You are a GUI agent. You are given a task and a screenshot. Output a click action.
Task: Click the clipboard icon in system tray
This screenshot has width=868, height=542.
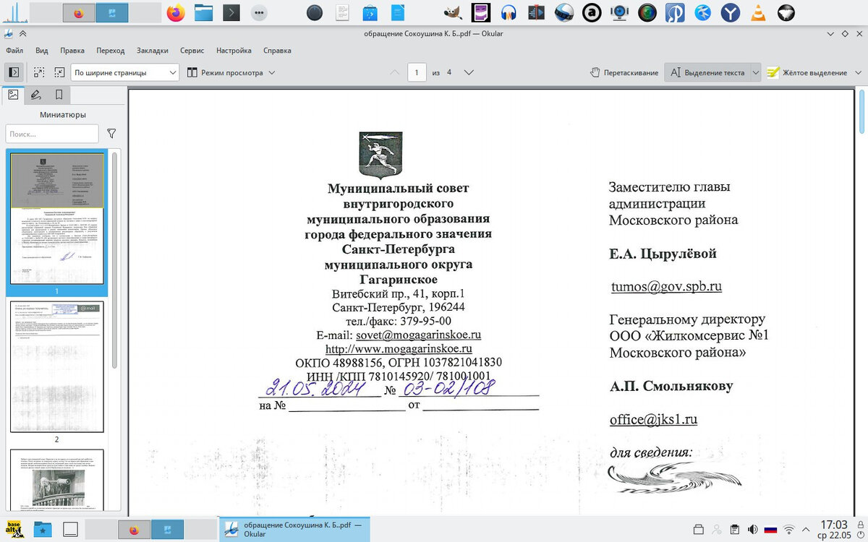[x=734, y=529]
